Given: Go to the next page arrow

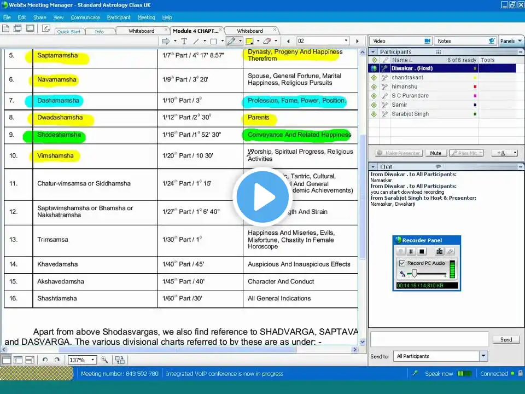Looking at the screenshot, I should pyautogui.click(x=357, y=41).
